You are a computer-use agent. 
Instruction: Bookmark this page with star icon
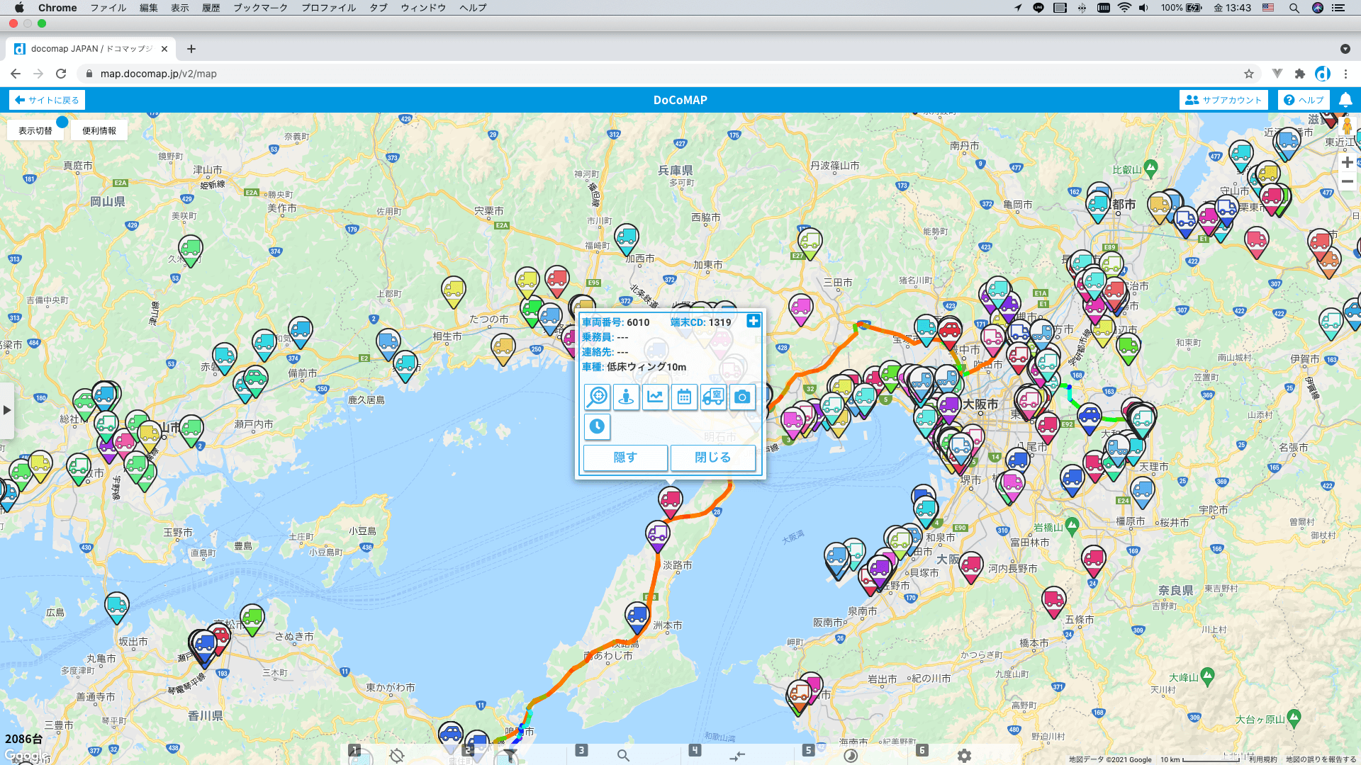[x=1249, y=74]
